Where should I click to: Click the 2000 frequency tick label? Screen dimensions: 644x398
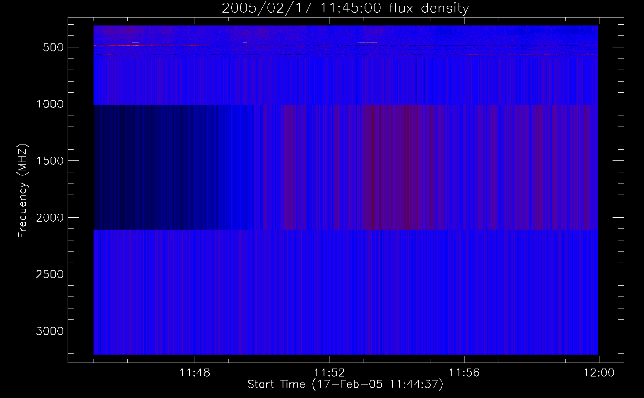tap(50, 218)
